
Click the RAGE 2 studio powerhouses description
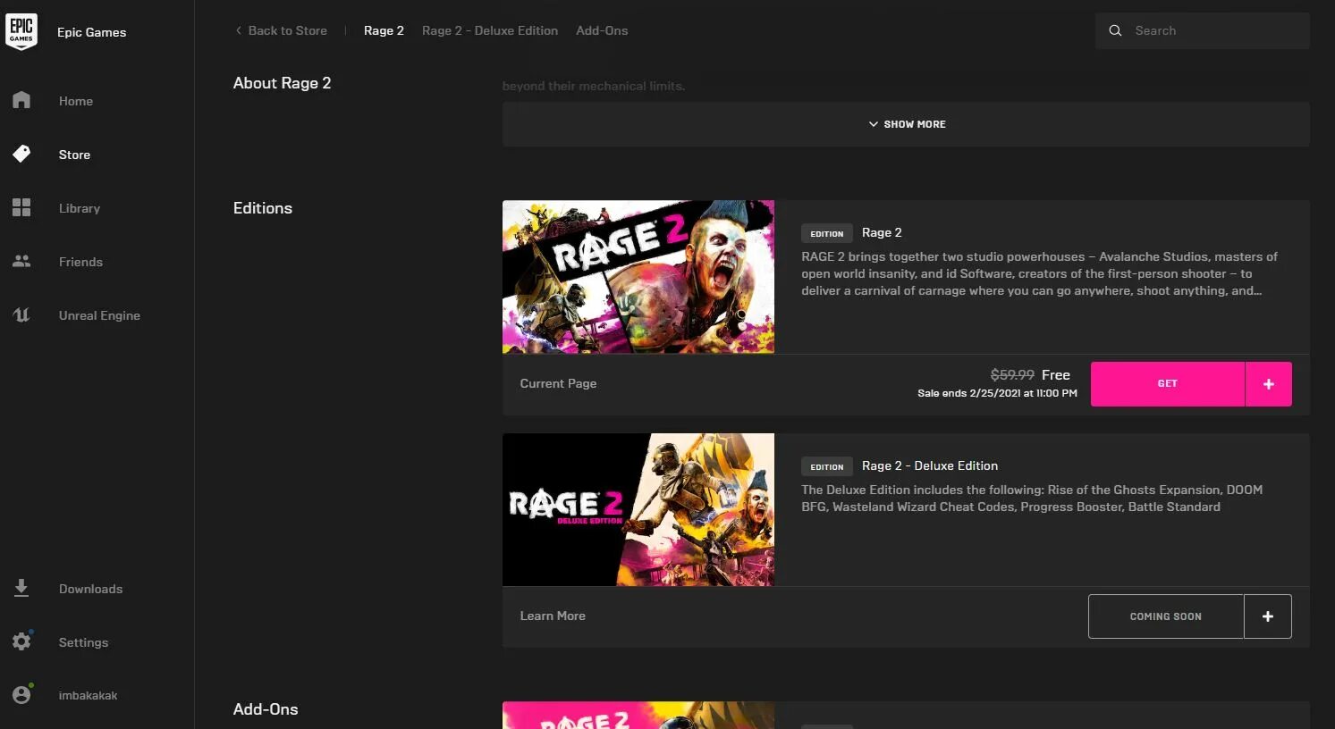(1039, 273)
